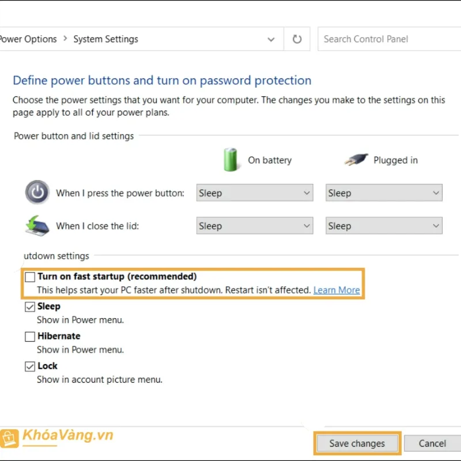Click the Save changes button
The image size is (461, 461).
click(357, 443)
